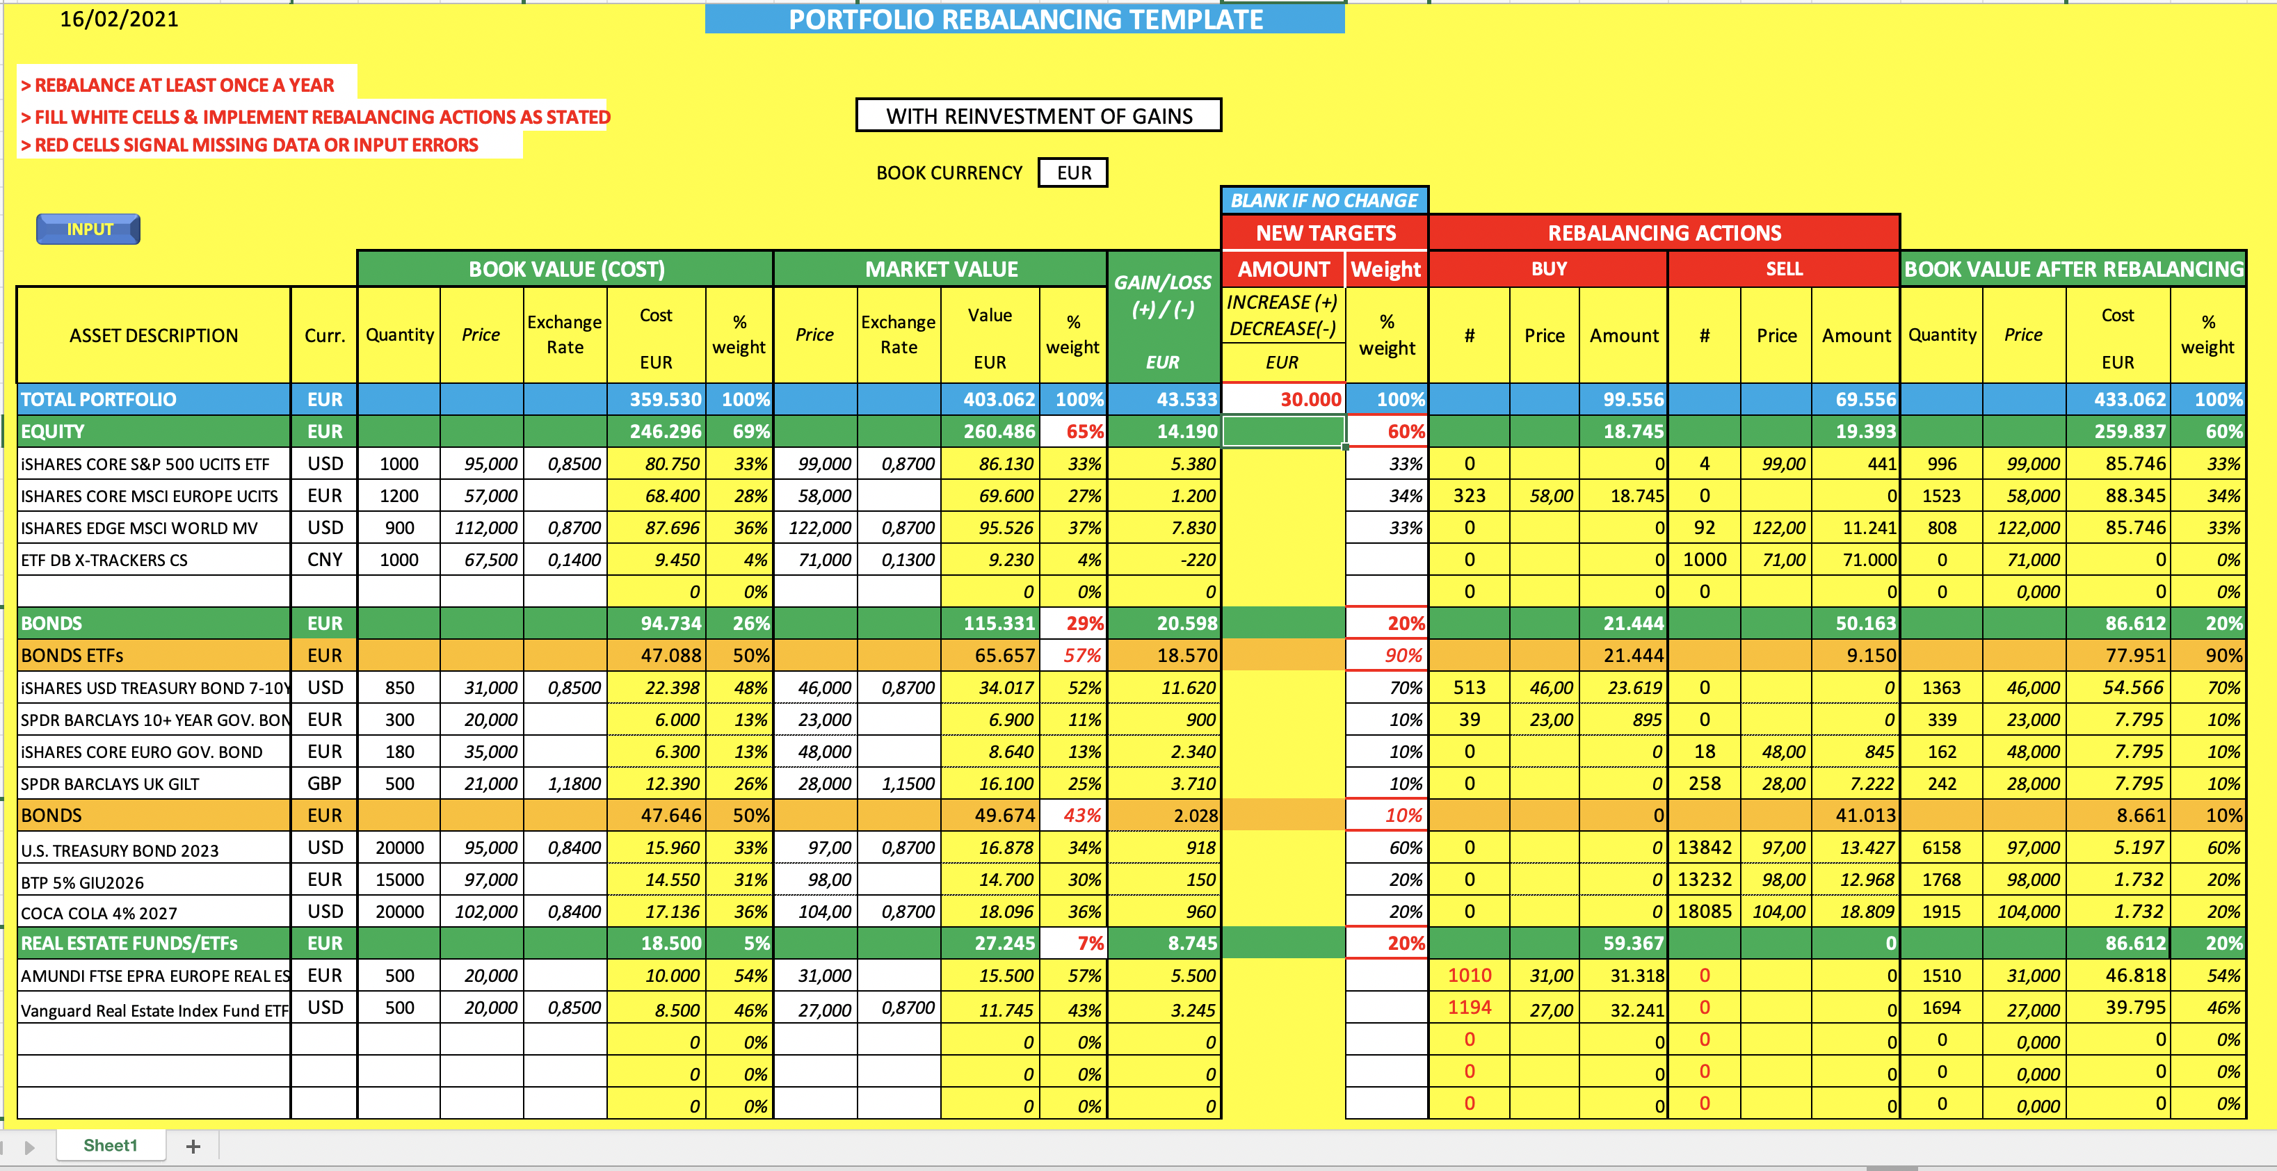Select Equity market weight 65% cell
This screenshot has height=1171, width=2277.
[1074, 431]
